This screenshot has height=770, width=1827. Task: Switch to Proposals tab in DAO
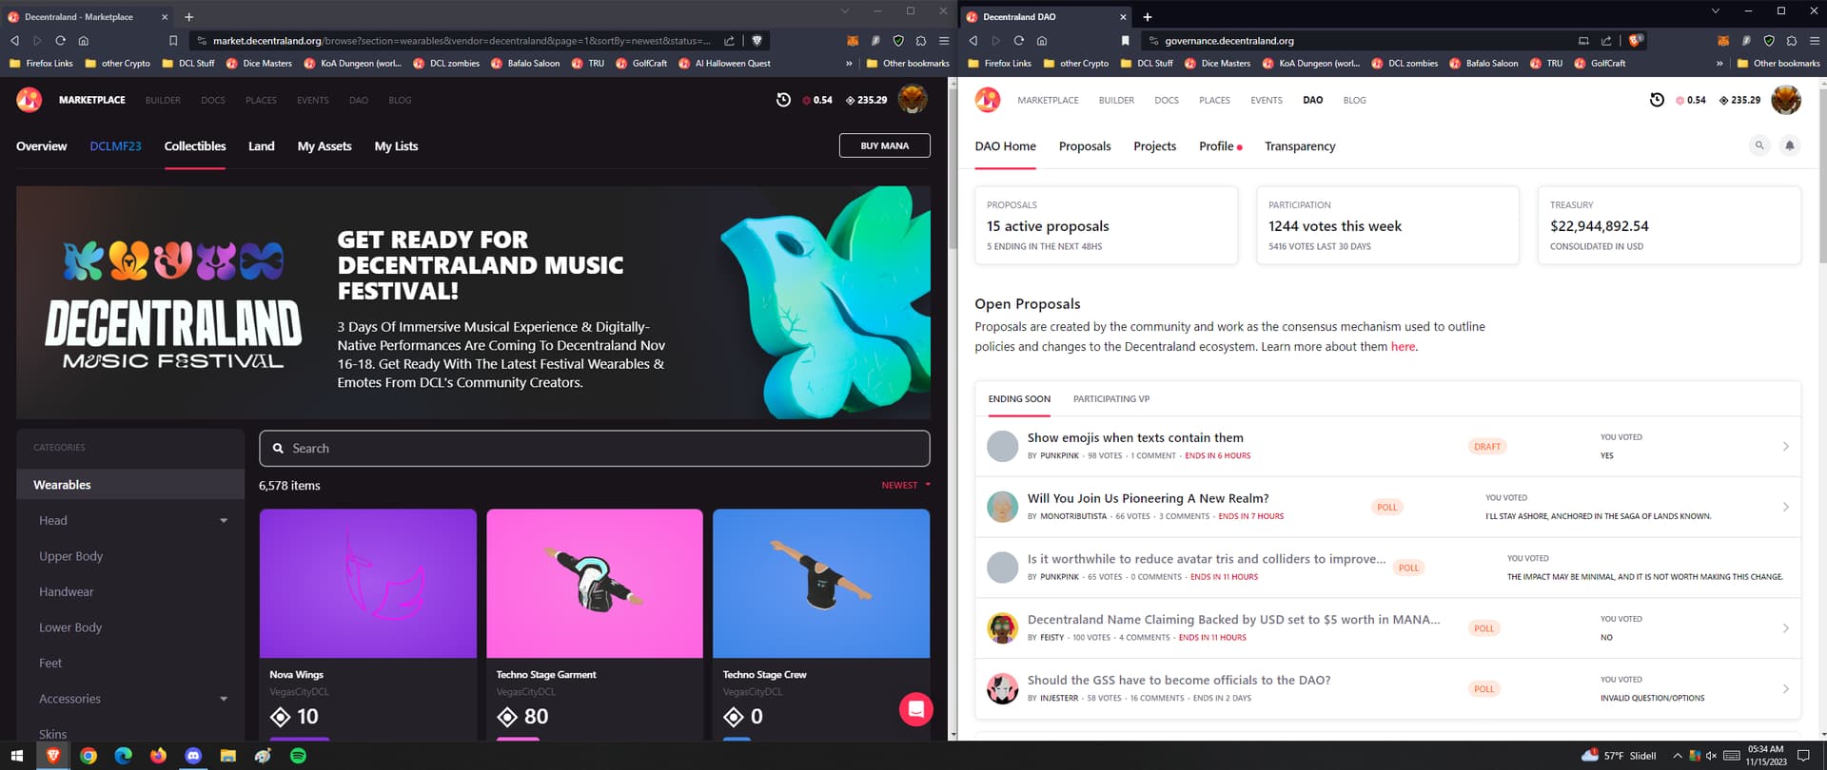pos(1085,146)
